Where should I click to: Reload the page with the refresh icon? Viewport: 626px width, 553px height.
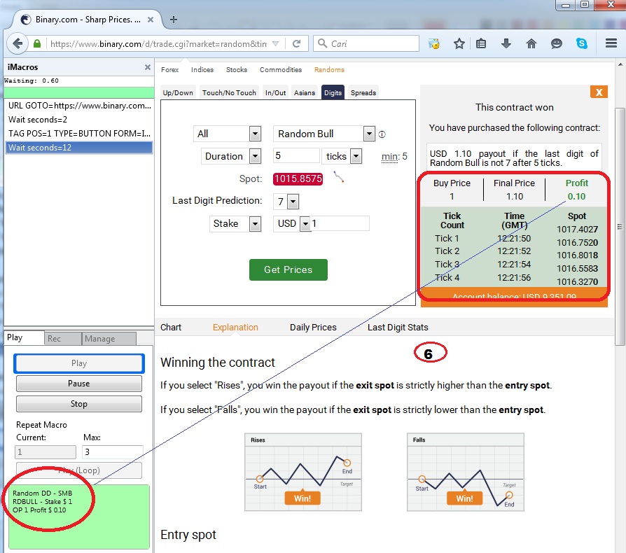click(x=296, y=44)
